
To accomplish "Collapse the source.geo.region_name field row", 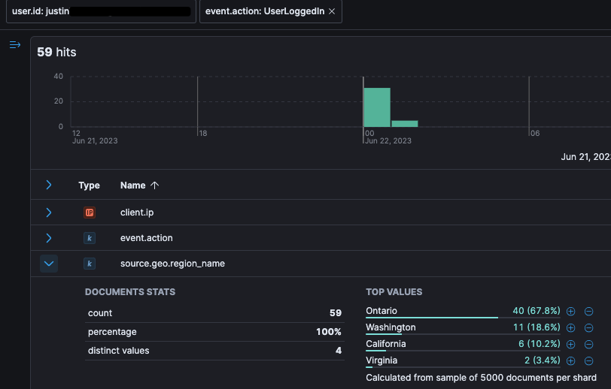I will pos(49,264).
